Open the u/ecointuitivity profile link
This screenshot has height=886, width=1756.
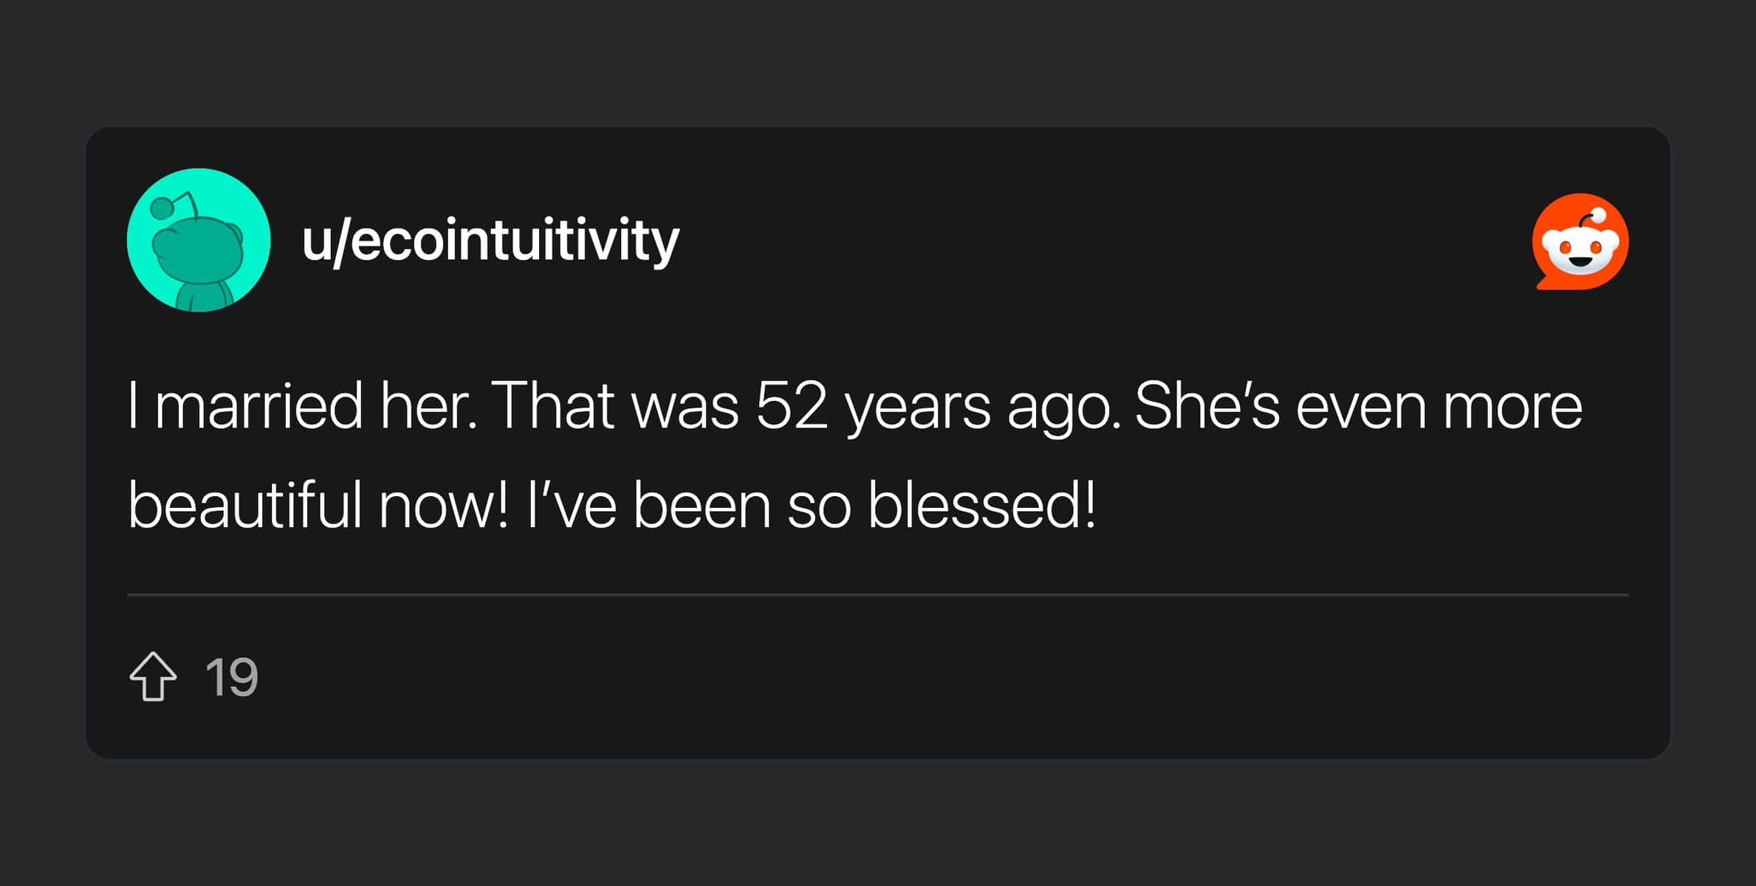point(490,241)
